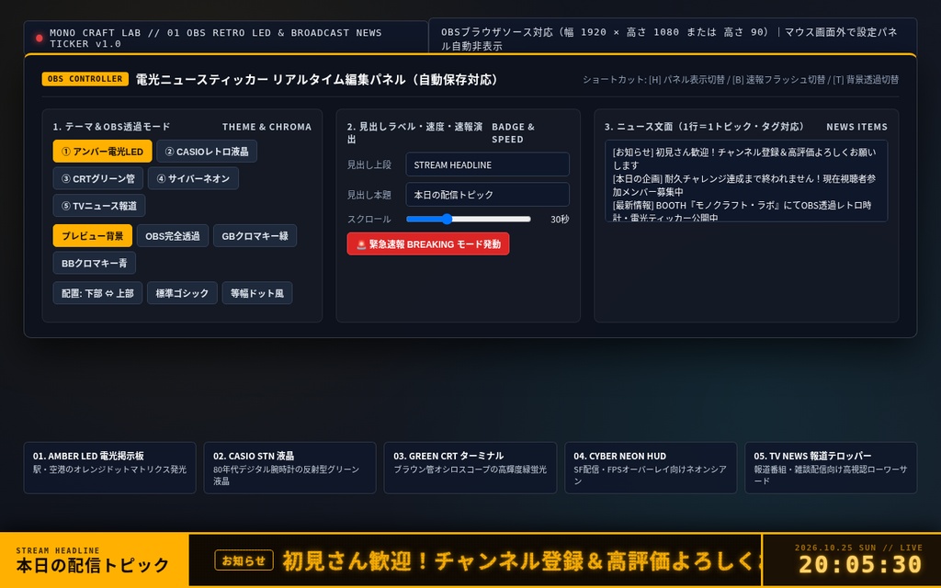Toggle 配置: 下部 ⇔ 上部 position
941x588 pixels.
[x=97, y=293]
